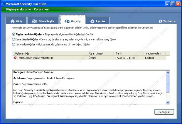Image resolution: width=182 pixels, height=124 pixels.
Task: Click the details pane scrollbar thumb
Action: point(168,84)
